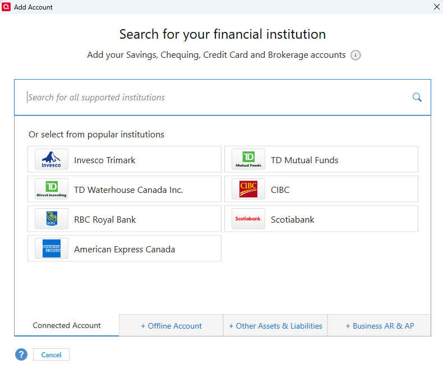Screen dimensions: 443x369
Task: Select the Business AR & AP tab
Action: [x=380, y=326]
